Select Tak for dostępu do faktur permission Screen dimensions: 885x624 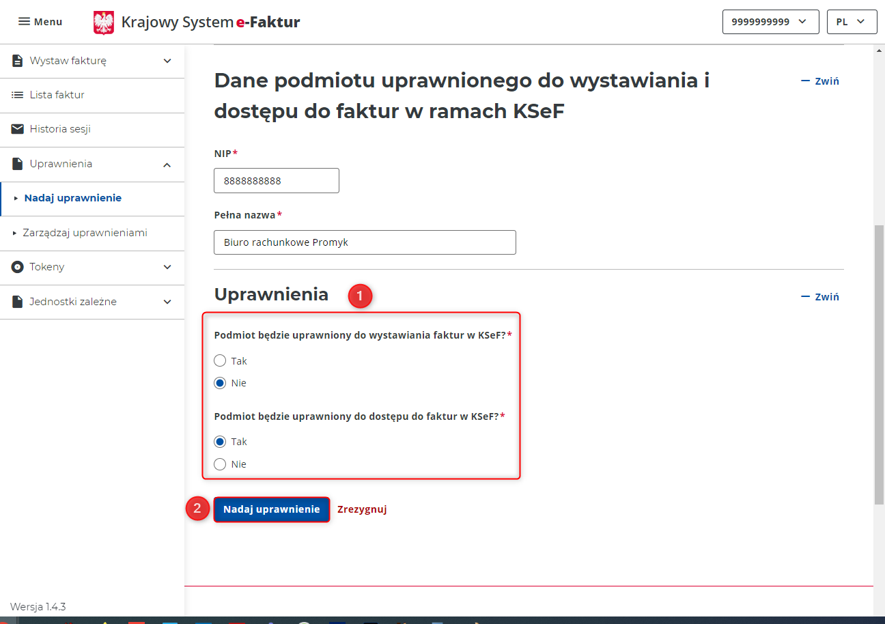[x=220, y=442]
